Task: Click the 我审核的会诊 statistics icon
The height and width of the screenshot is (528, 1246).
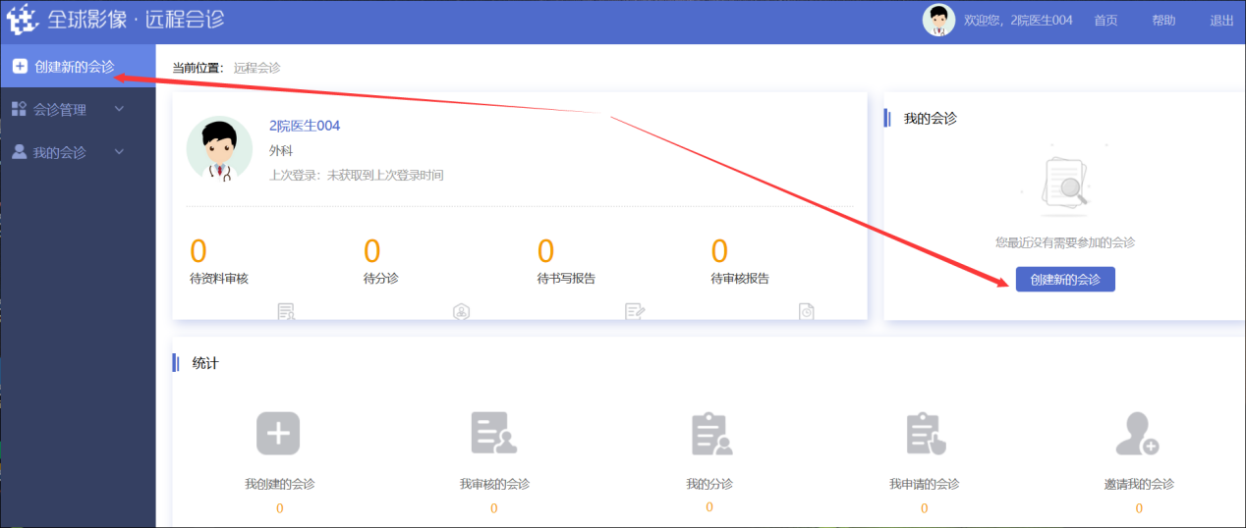Action: [493, 433]
